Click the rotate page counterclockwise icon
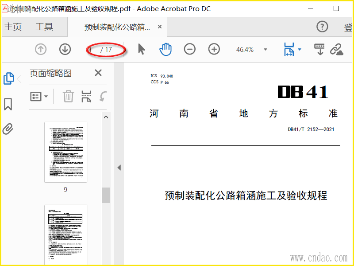Viewport: 354px width, 266px height. 103,97
